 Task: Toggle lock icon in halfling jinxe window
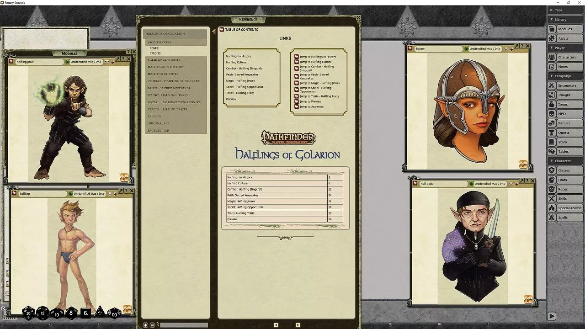112,62
